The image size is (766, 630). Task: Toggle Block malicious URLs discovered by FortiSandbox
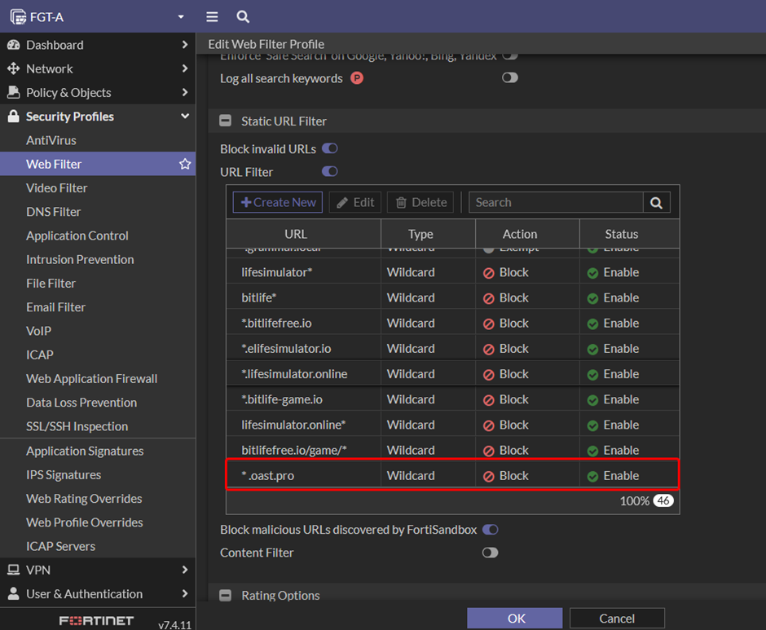pyautogui.click(x=490, y=529)
